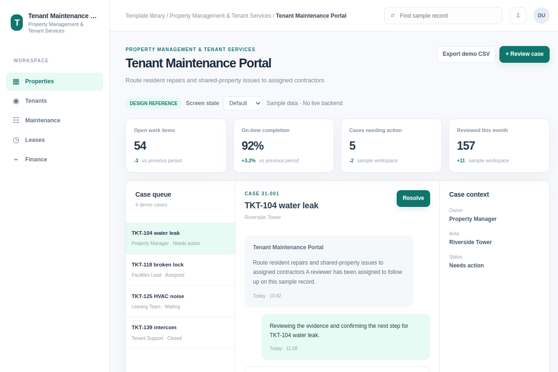
Task: Open the Maintenance section
Action: [x=54, y=120]
